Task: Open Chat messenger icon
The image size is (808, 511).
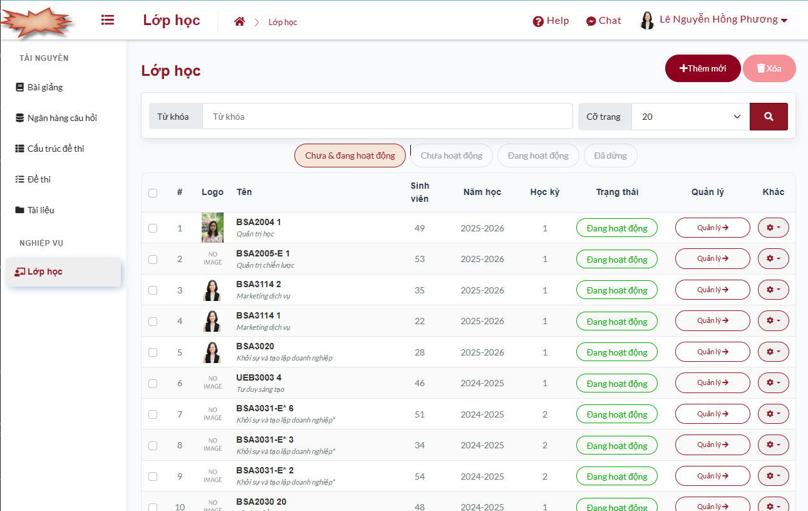Action: (x=591, y=21)
